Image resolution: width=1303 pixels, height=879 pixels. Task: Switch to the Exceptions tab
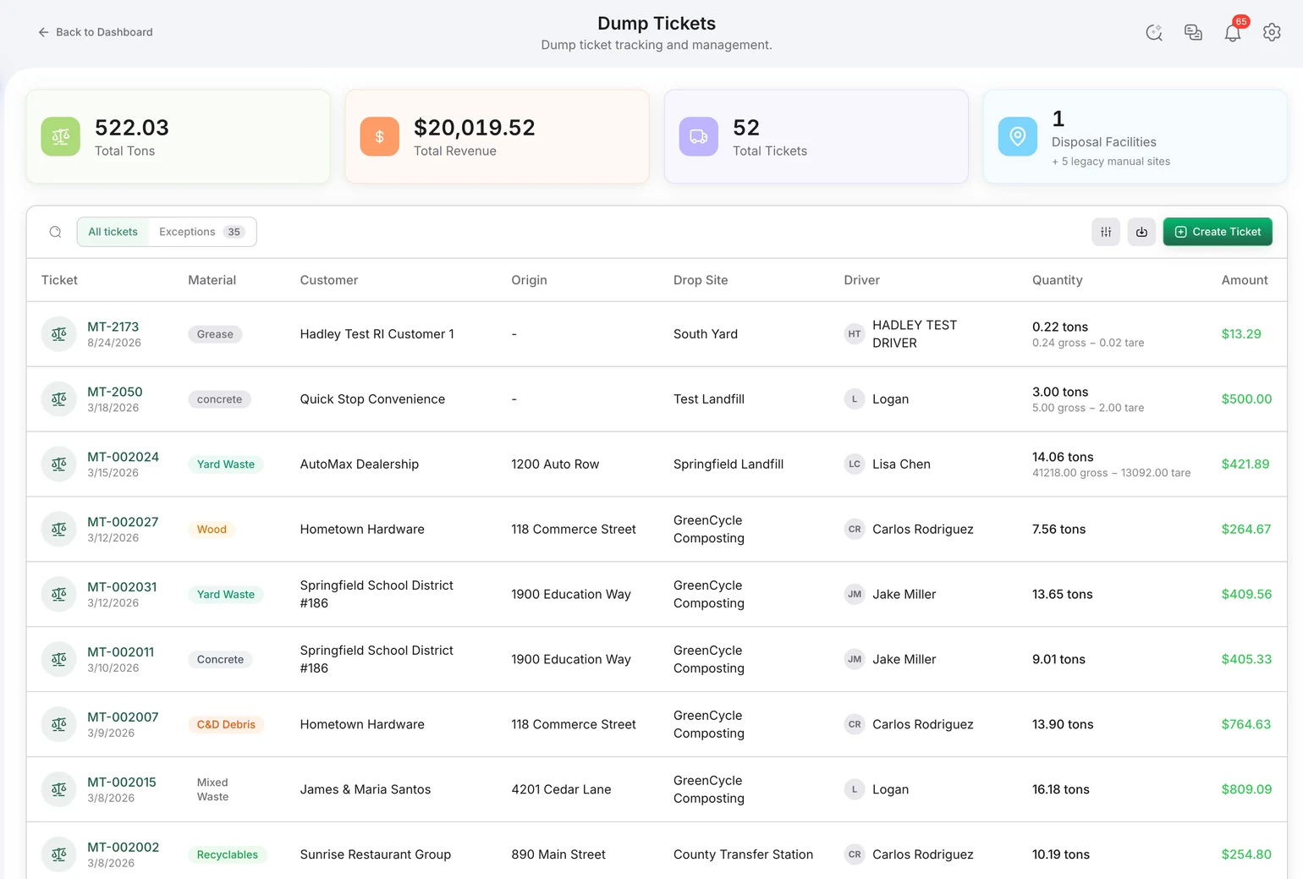[202, 232]
